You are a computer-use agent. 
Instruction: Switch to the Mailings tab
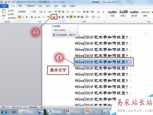(x=48, y=6)
